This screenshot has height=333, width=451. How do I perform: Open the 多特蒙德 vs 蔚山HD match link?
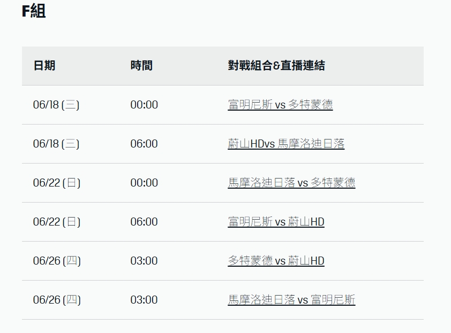(x=276, y=261)
